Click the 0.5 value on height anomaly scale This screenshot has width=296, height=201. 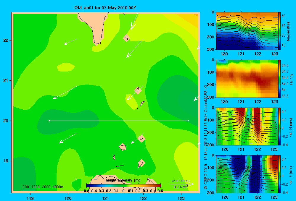160,191
